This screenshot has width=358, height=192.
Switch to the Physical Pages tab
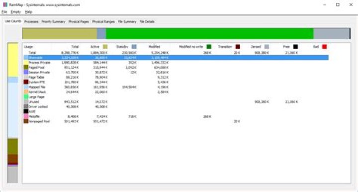[x=79, y=22]
